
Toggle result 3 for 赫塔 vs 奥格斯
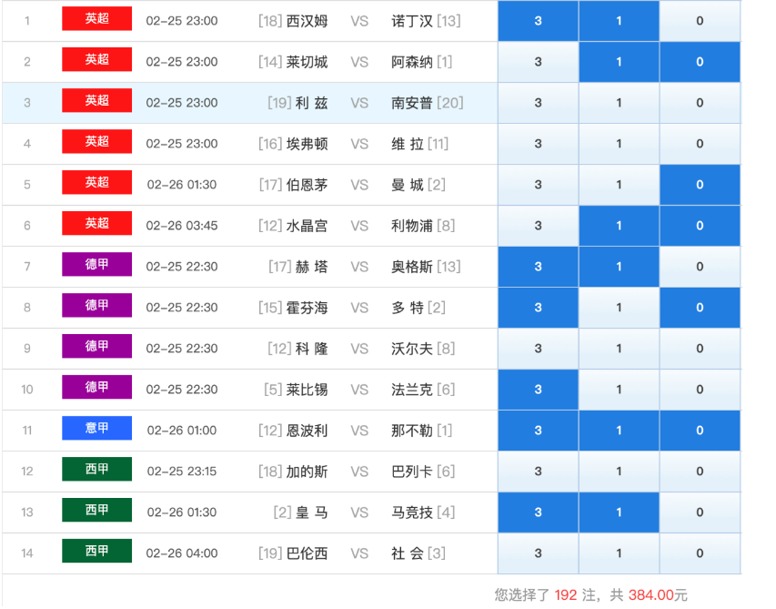[x=538, y=267]
